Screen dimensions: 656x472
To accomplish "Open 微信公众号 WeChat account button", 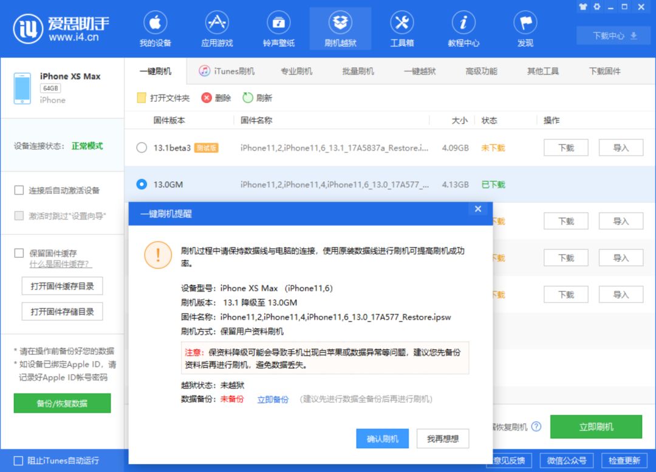I will click(x=567, y=460).
